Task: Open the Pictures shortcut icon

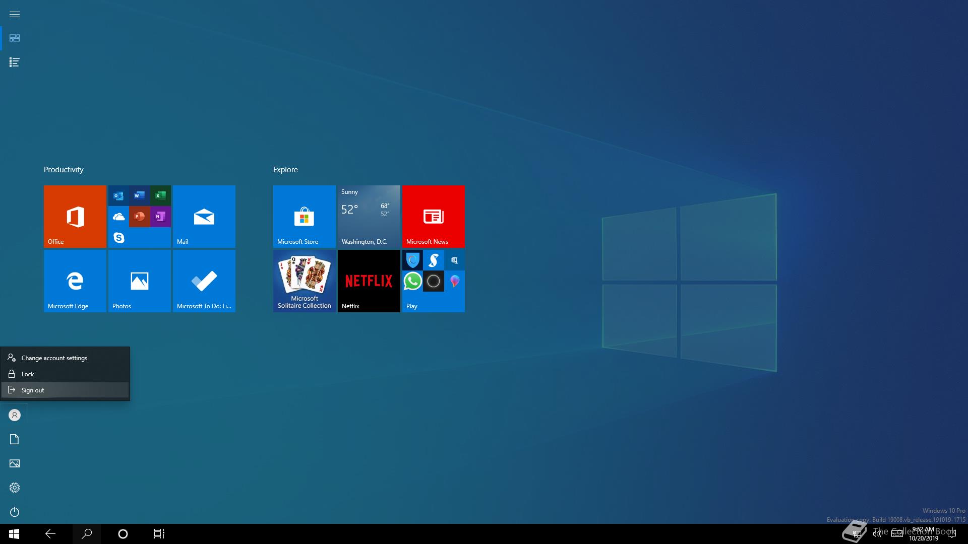Action: coord(15,463)
